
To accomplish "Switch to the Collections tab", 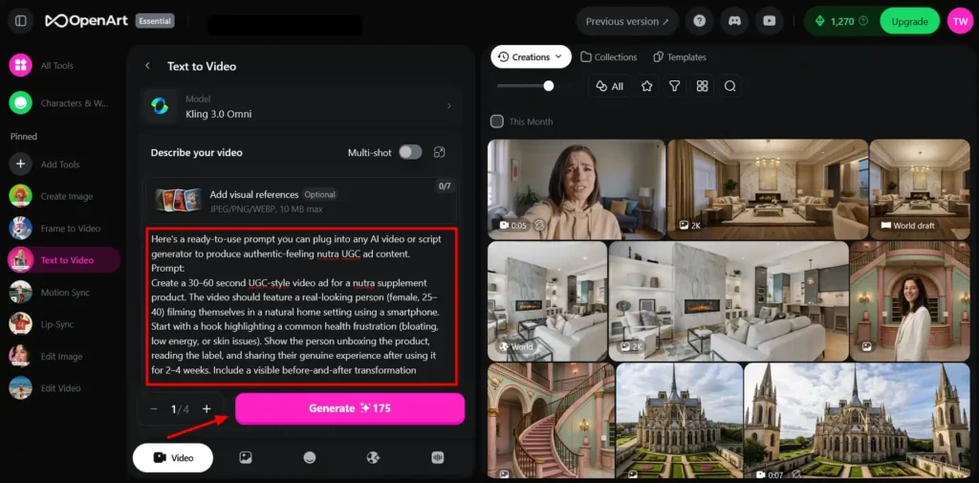I will coord(609,56).
